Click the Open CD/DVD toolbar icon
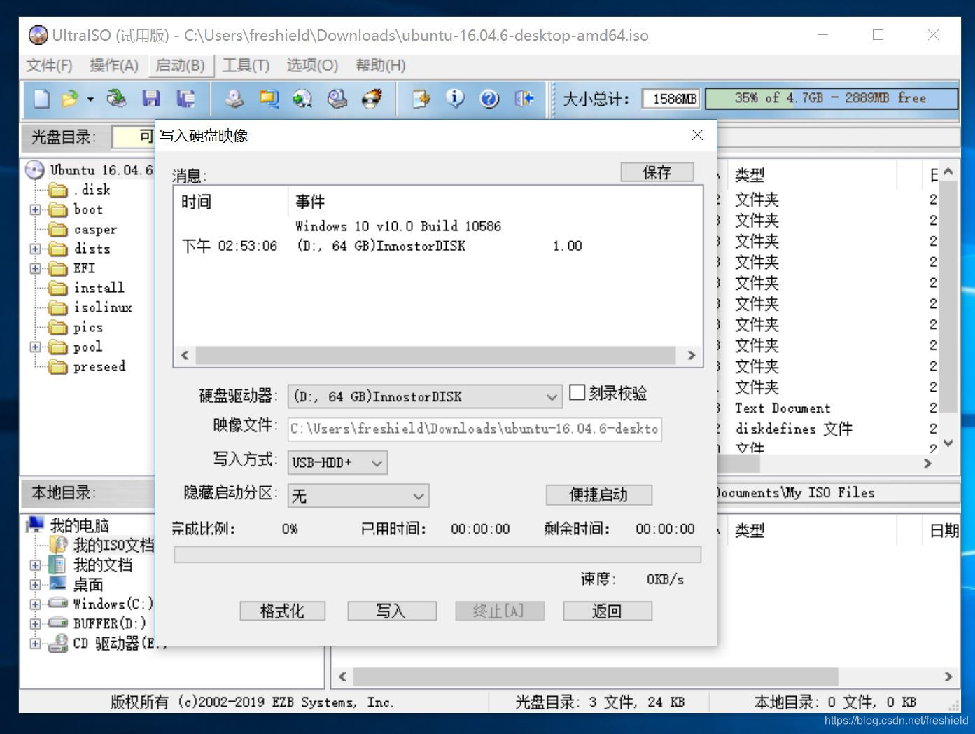 (116, 99)
